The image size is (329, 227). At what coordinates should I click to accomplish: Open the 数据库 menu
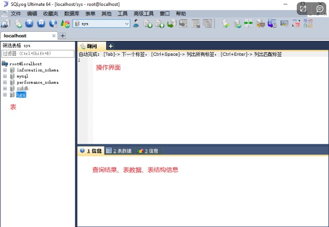72,14
